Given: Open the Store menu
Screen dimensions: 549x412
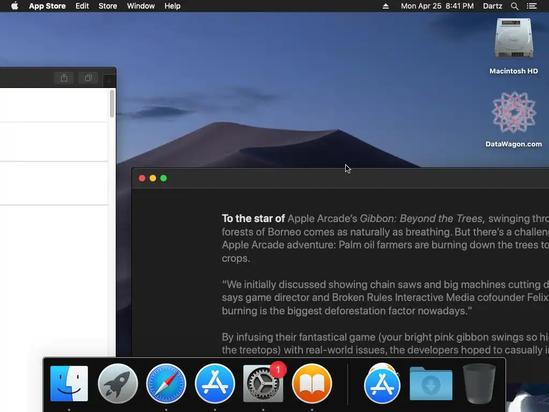Looking at the screenshot, I should coord(108,6).
